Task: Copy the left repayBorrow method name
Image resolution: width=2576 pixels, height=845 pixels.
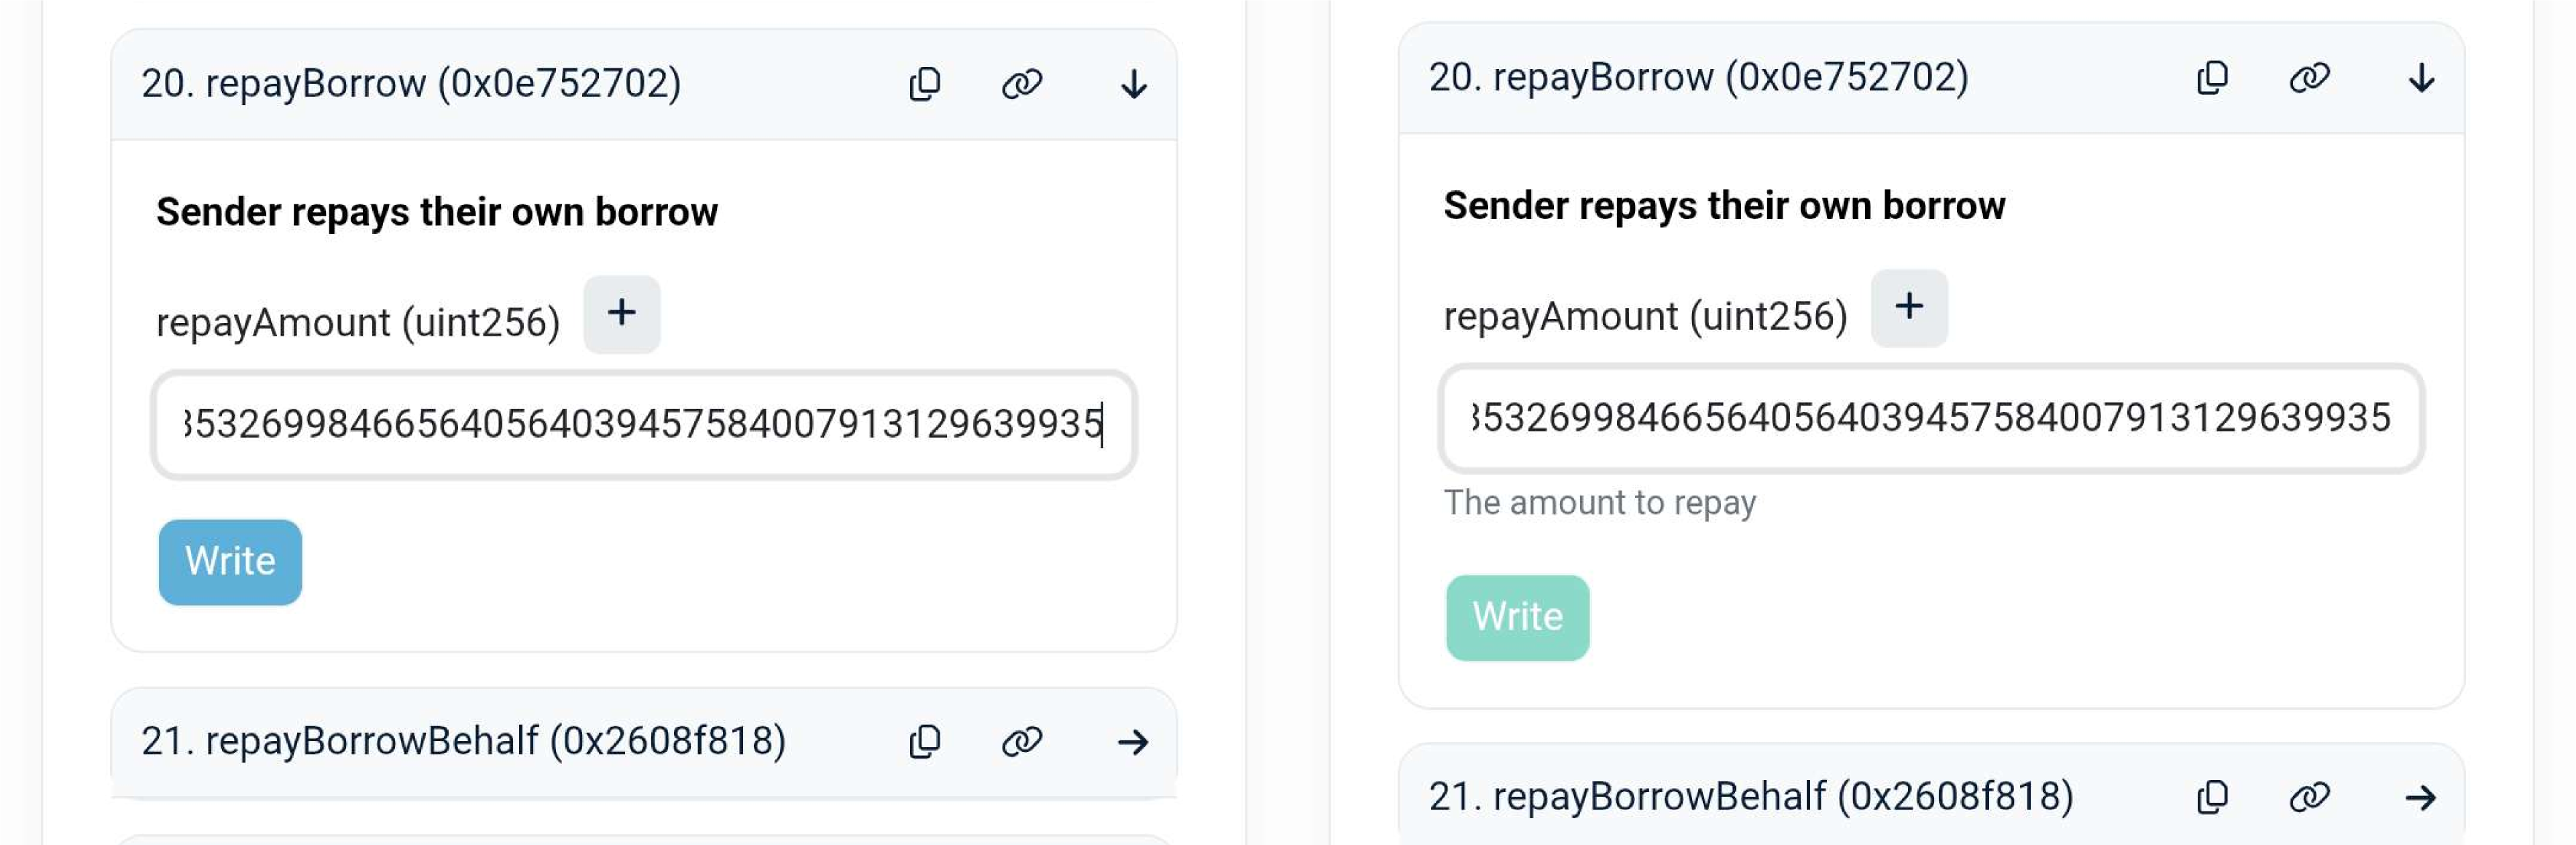Action: click(925, 84)
